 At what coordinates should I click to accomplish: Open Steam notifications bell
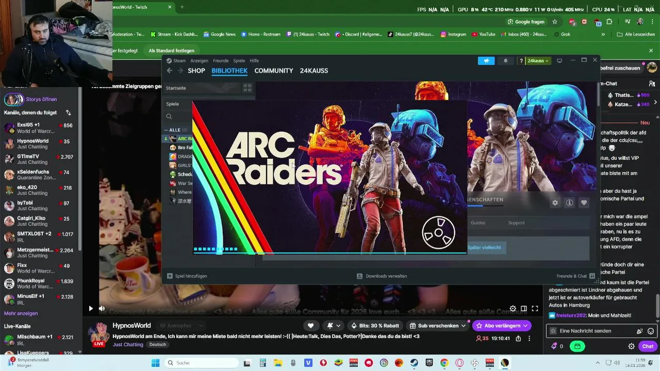505,61
